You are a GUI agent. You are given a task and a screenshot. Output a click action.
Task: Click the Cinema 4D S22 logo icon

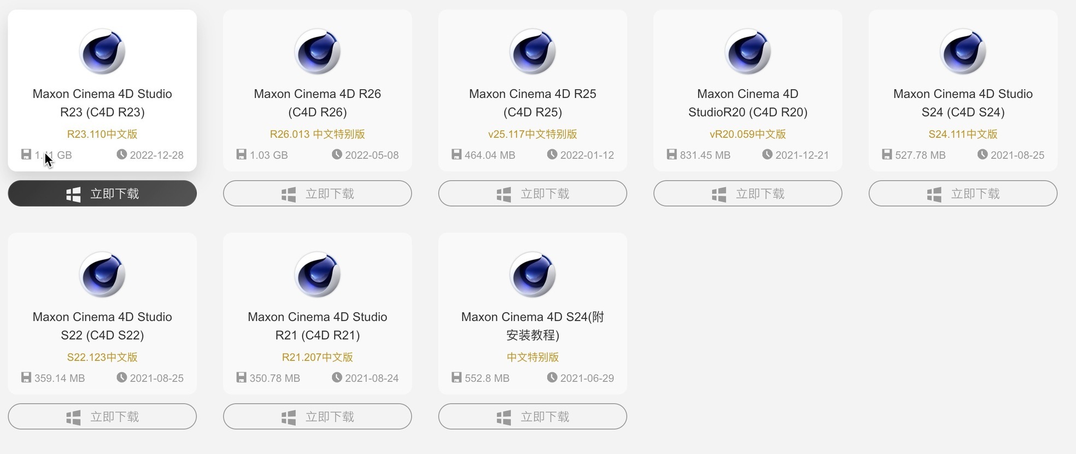[102, 275]
